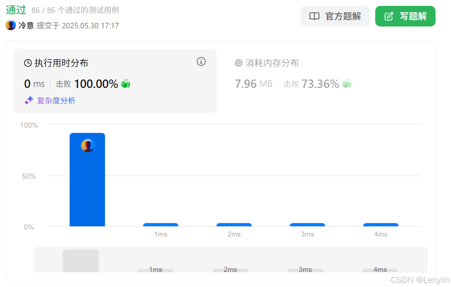This screenshot has height=287, width=451.
Task: Click the clapping hands icon after 100.00%
Action: click(125, 84)
